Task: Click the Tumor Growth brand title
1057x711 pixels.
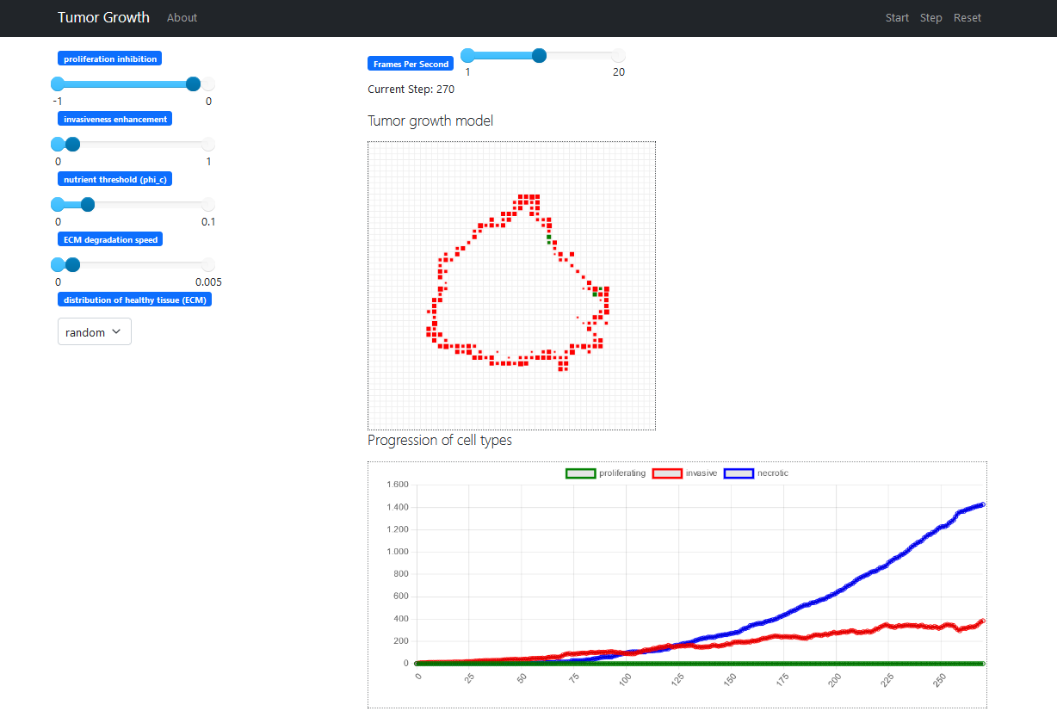Action: click(103, 18)
